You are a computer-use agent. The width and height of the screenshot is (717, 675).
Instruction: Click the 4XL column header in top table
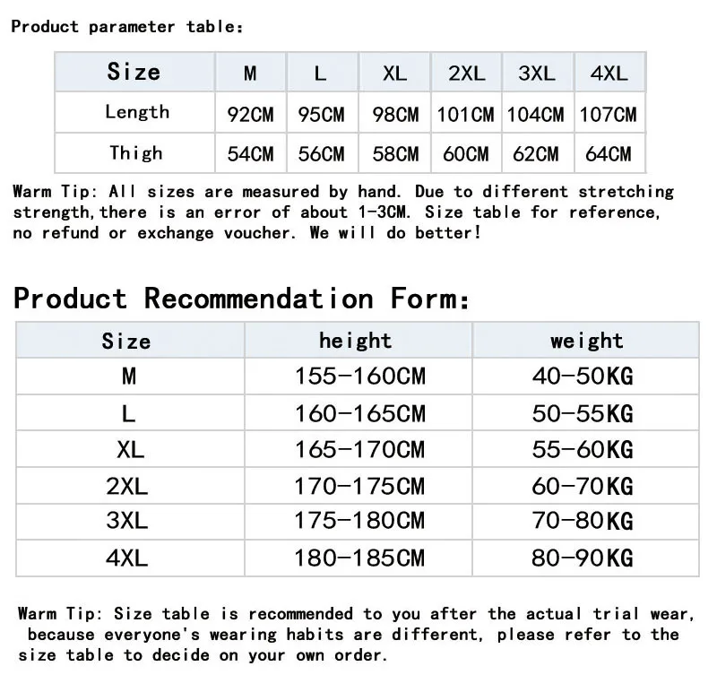(x=609, y=73)
